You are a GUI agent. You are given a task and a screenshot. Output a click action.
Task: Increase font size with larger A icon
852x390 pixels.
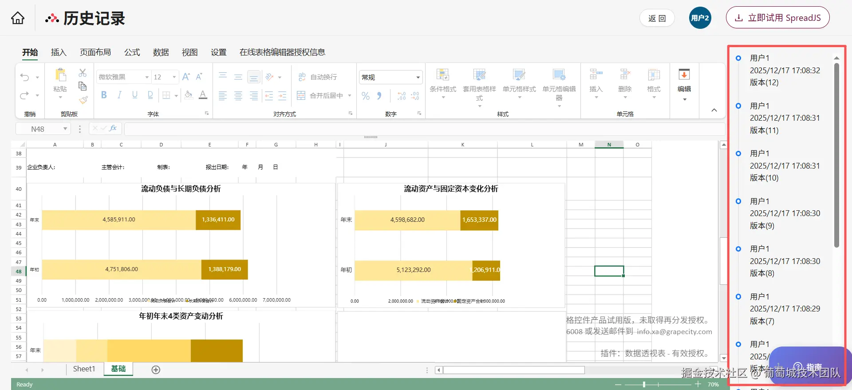[186, 77]
